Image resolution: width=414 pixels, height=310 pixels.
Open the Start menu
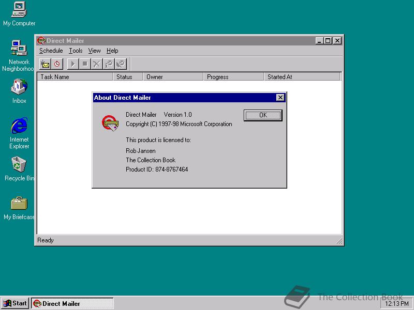[x=15, y=303]
